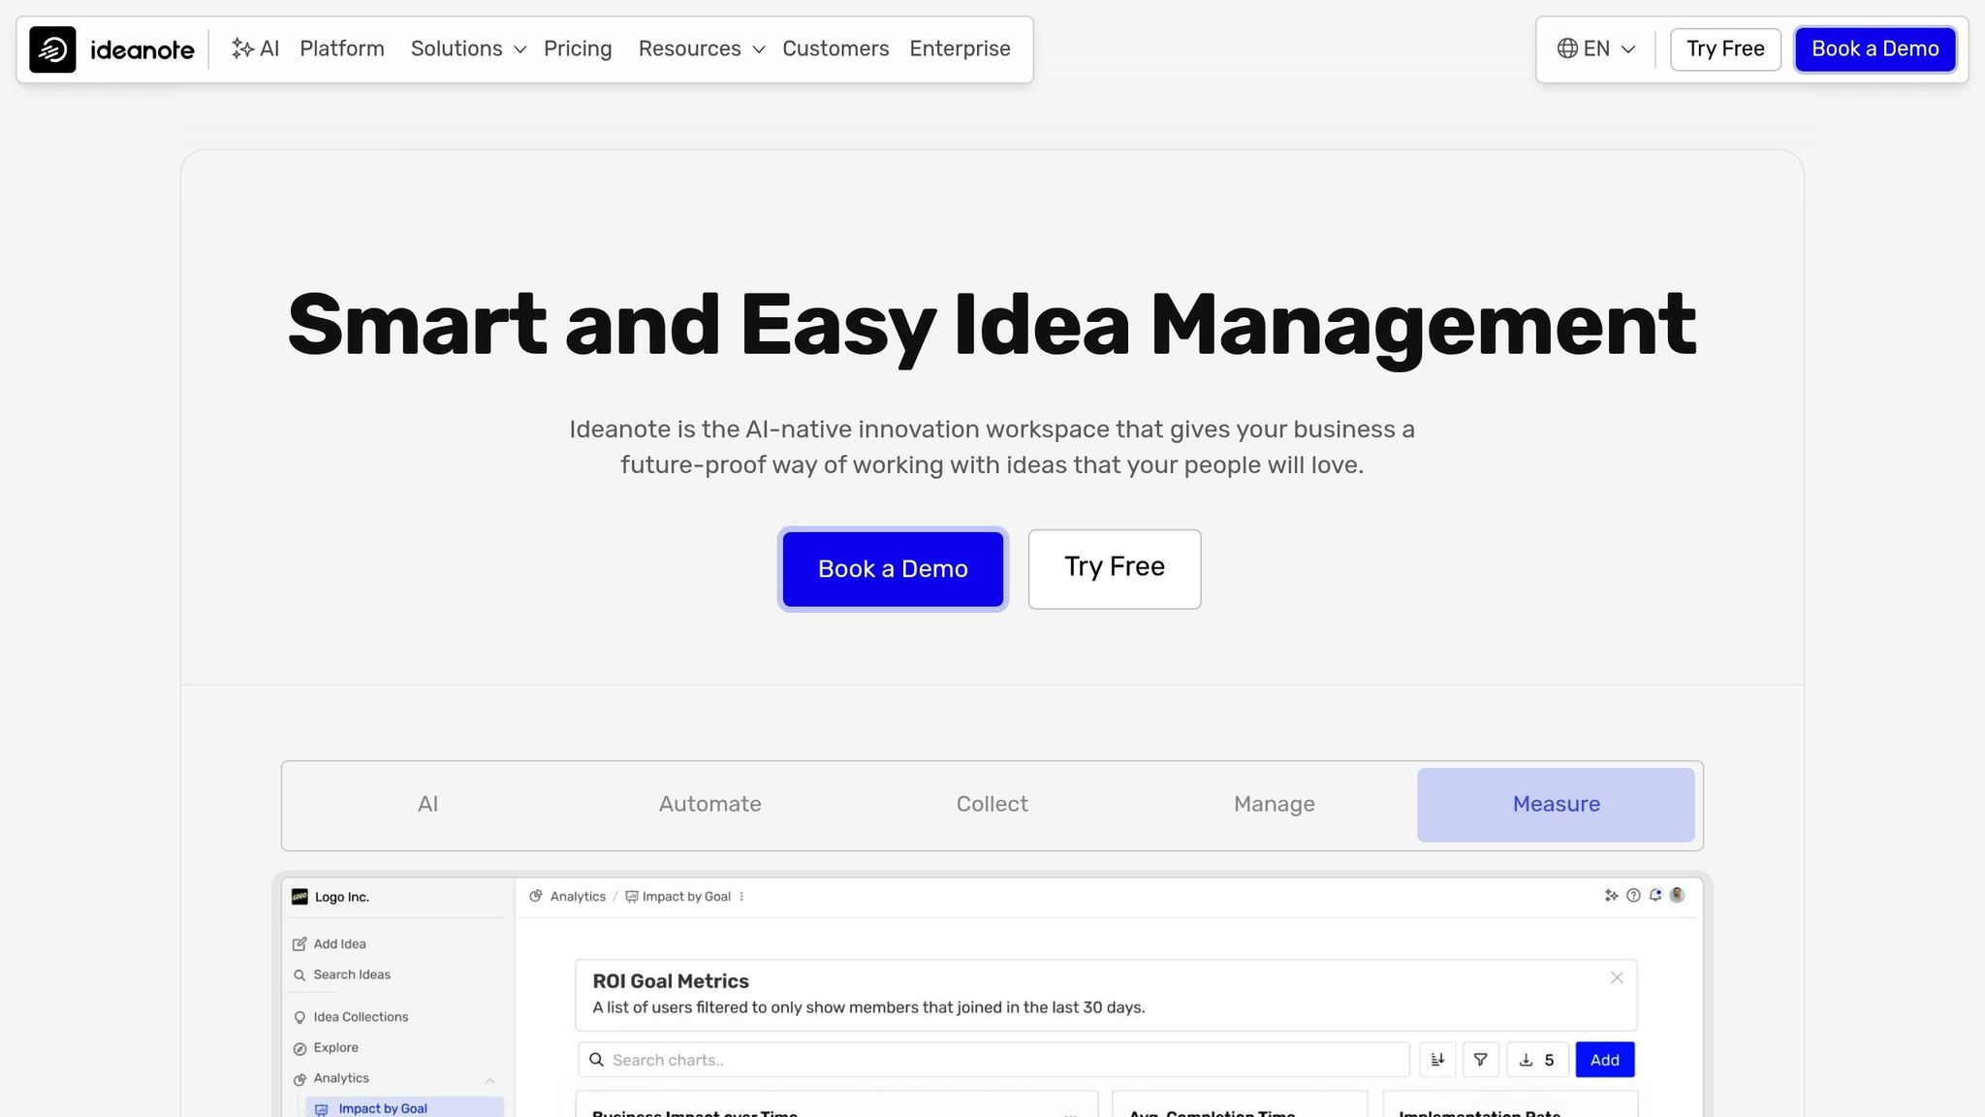Click the sort icon next to the chart search
This screenshot has width=1985, height=1117.
(1437, 1060)
